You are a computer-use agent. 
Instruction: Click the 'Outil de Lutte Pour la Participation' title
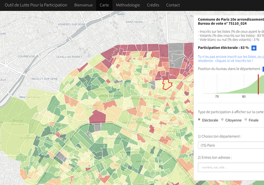click(36, 5)
